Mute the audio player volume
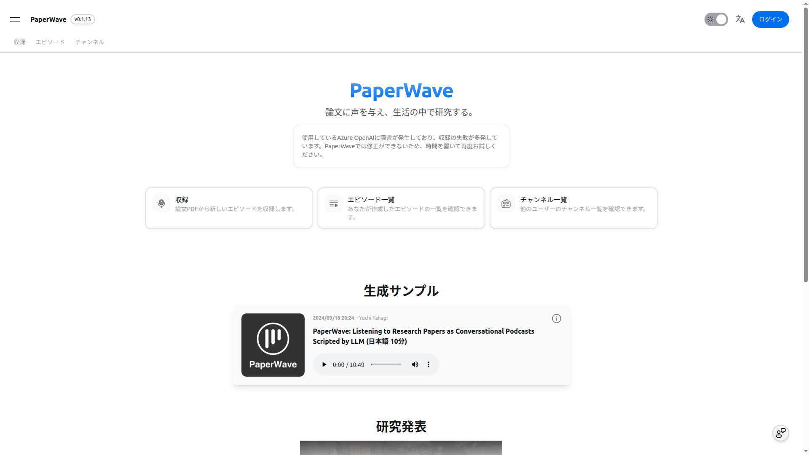Screen dimensions: 809x455 [x=415, y=365]
